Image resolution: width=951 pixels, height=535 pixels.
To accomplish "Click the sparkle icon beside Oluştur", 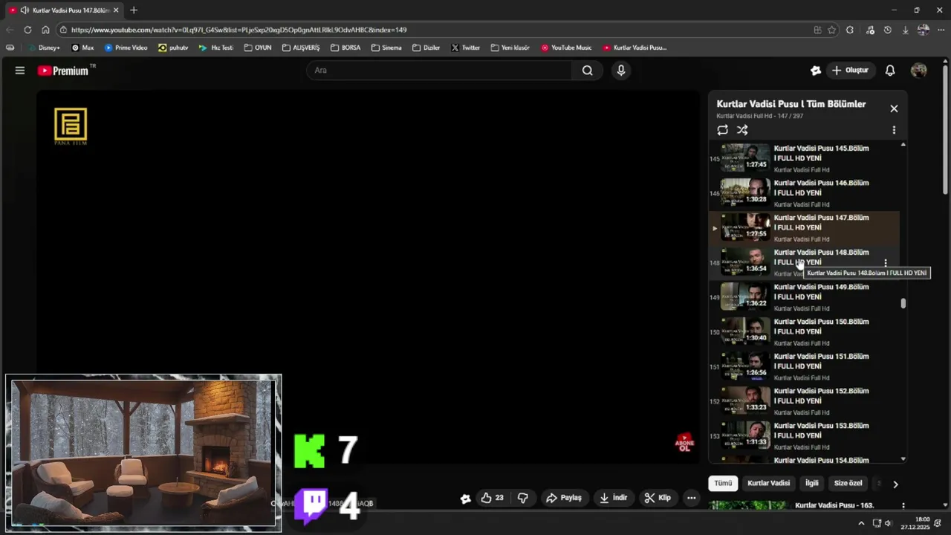I will pyautogui.click(x=816, y=71).
